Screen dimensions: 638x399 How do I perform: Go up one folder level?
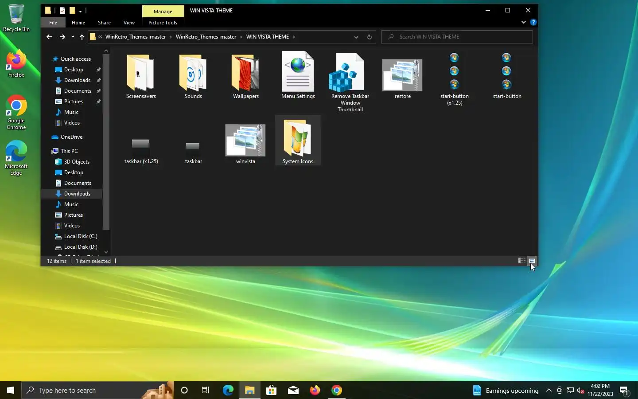[x=82, y=37]
